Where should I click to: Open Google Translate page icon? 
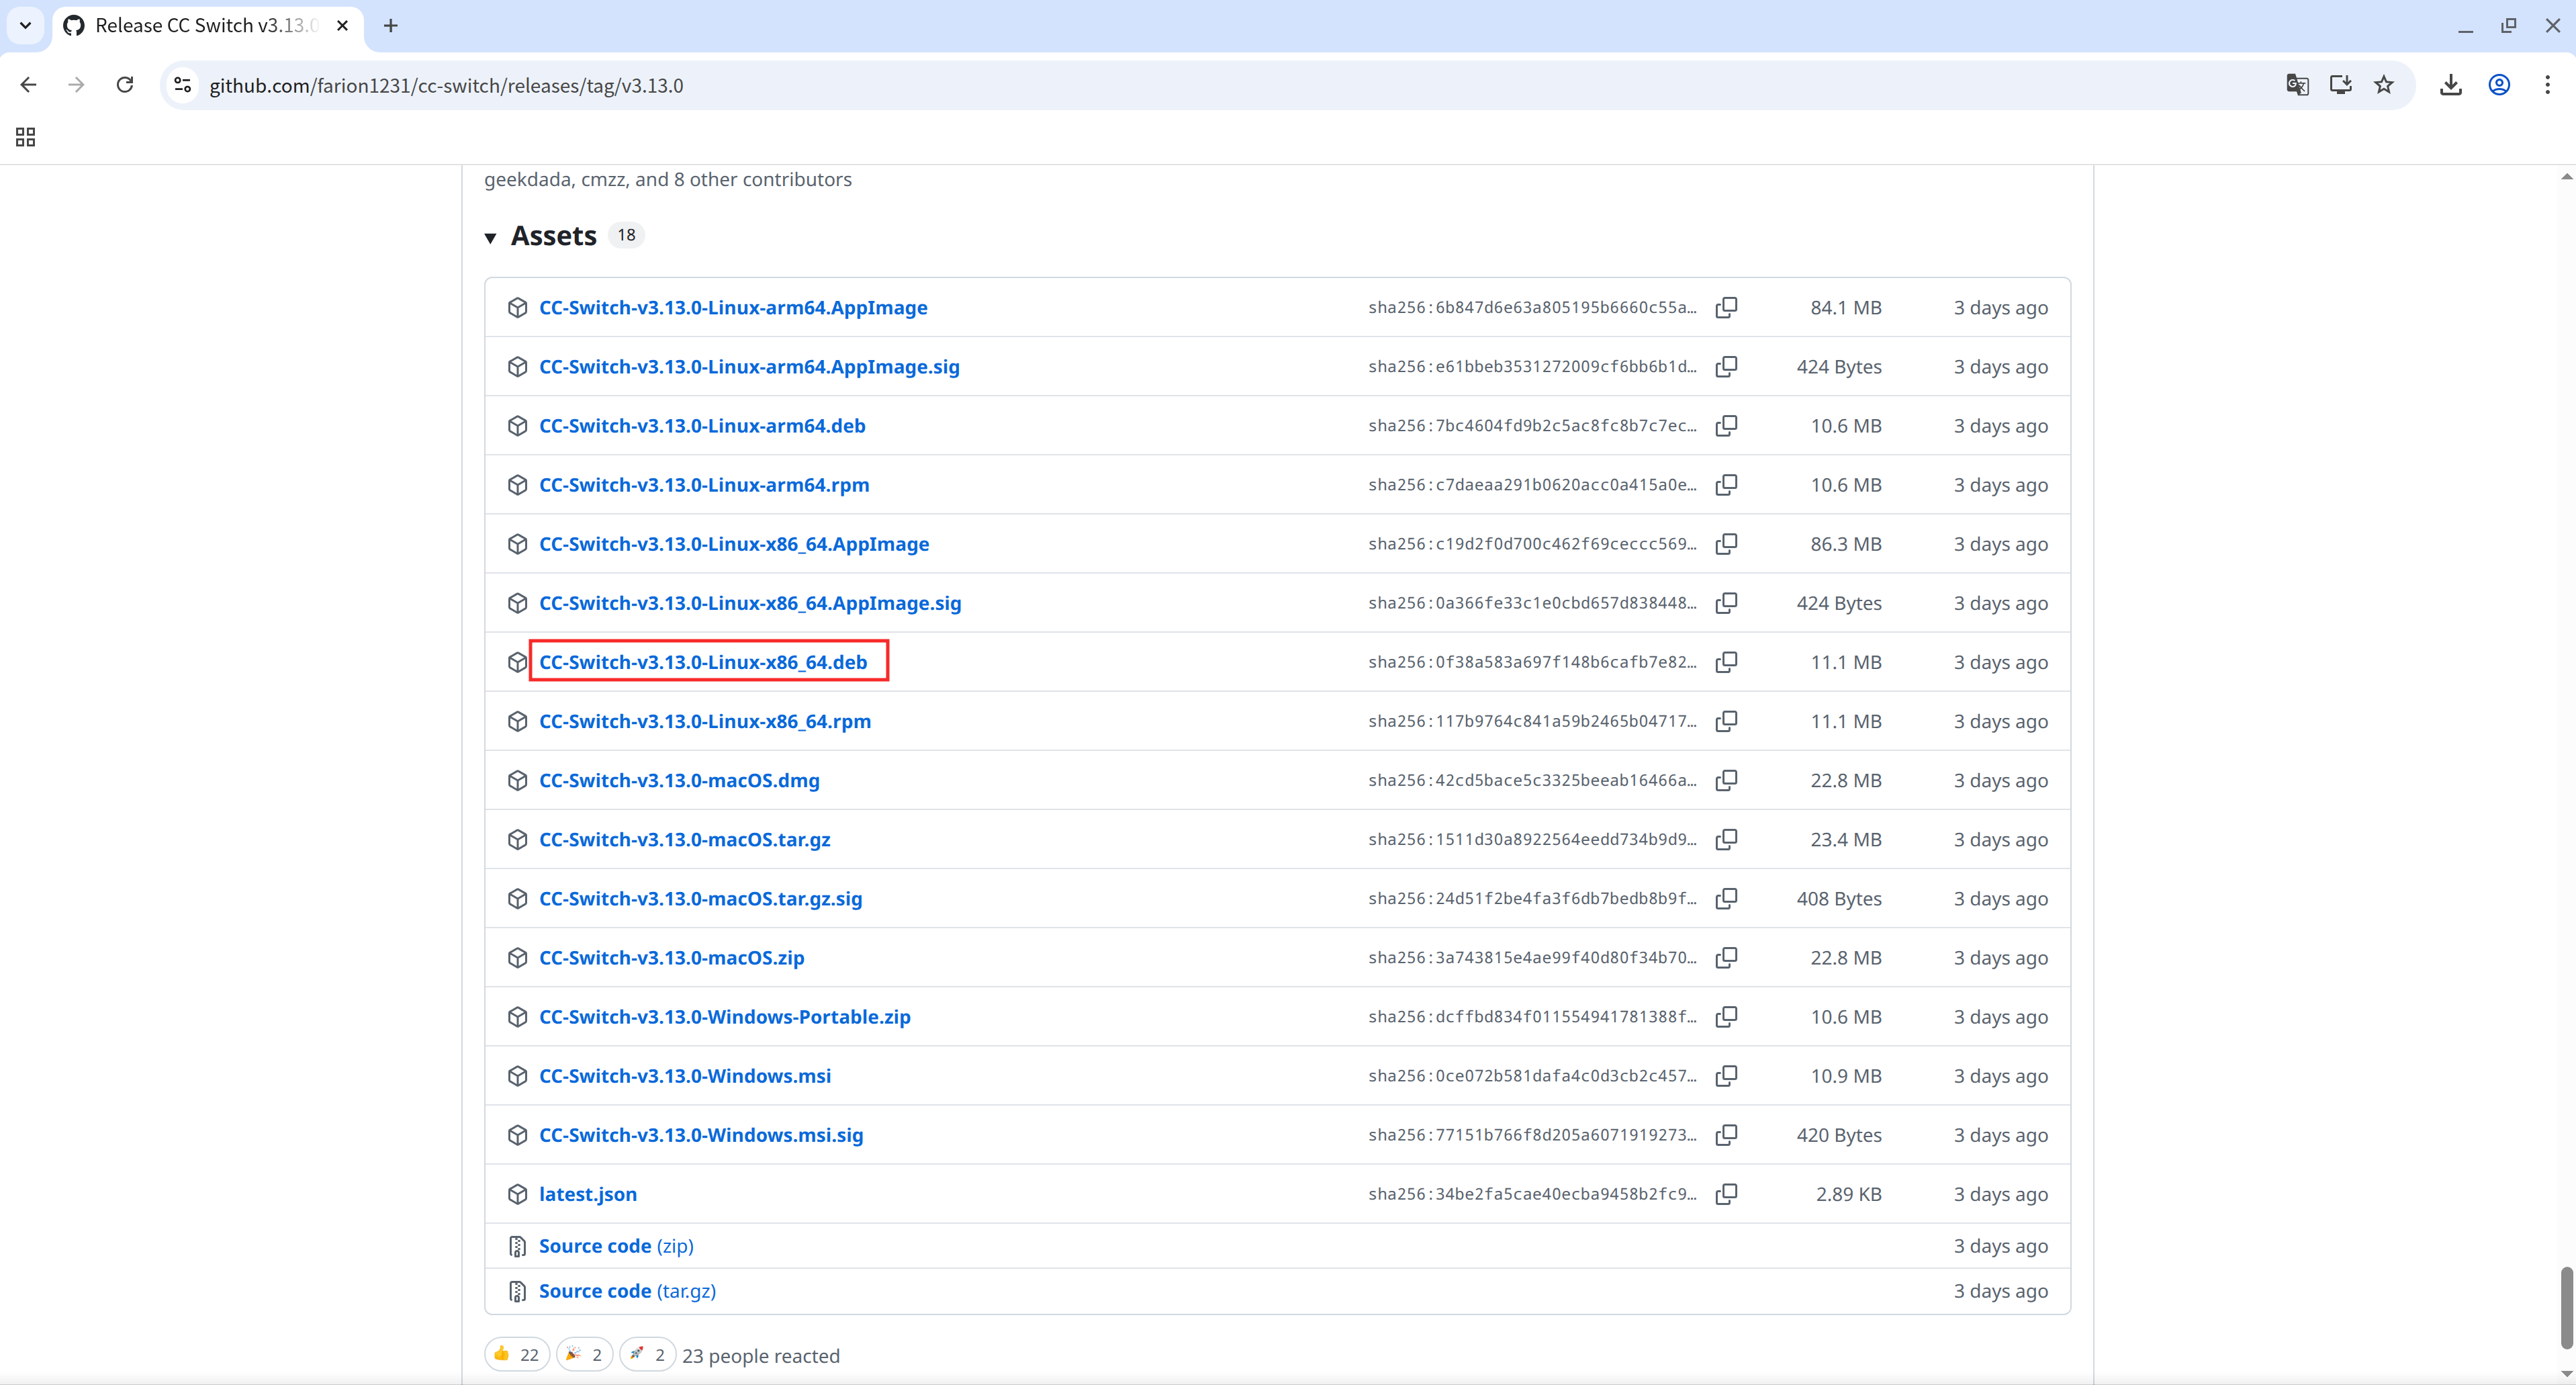(2297, 85)
